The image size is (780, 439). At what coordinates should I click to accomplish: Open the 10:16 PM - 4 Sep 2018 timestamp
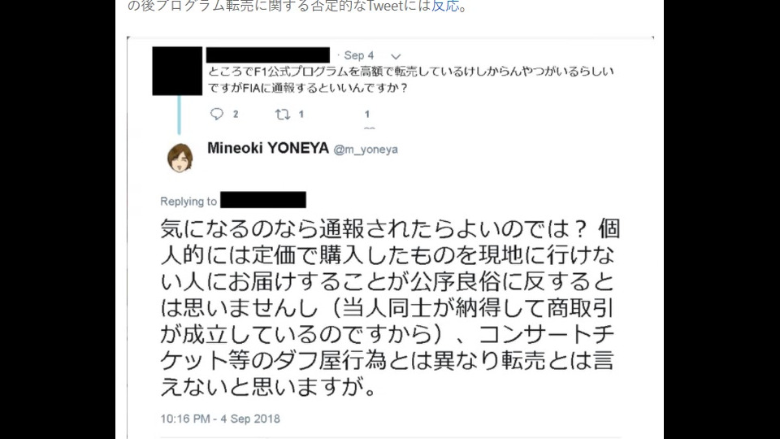pos(220,419)
